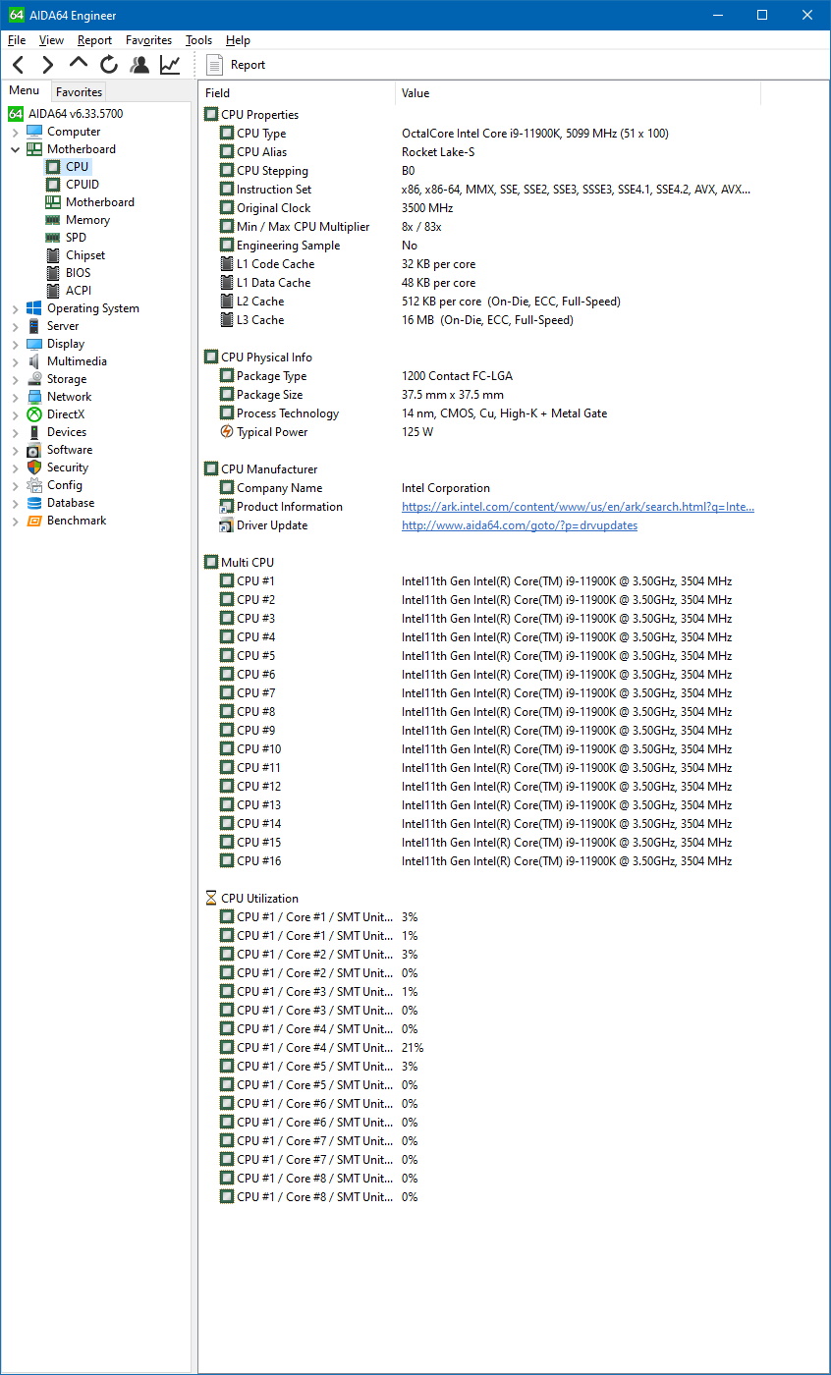Expand the Operating System node
This screenshot has width=831, height=1375.
[x=15, y=308]
